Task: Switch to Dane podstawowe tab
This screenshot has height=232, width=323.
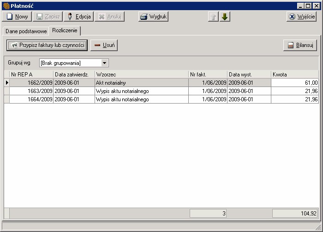Action: [26, 31]
